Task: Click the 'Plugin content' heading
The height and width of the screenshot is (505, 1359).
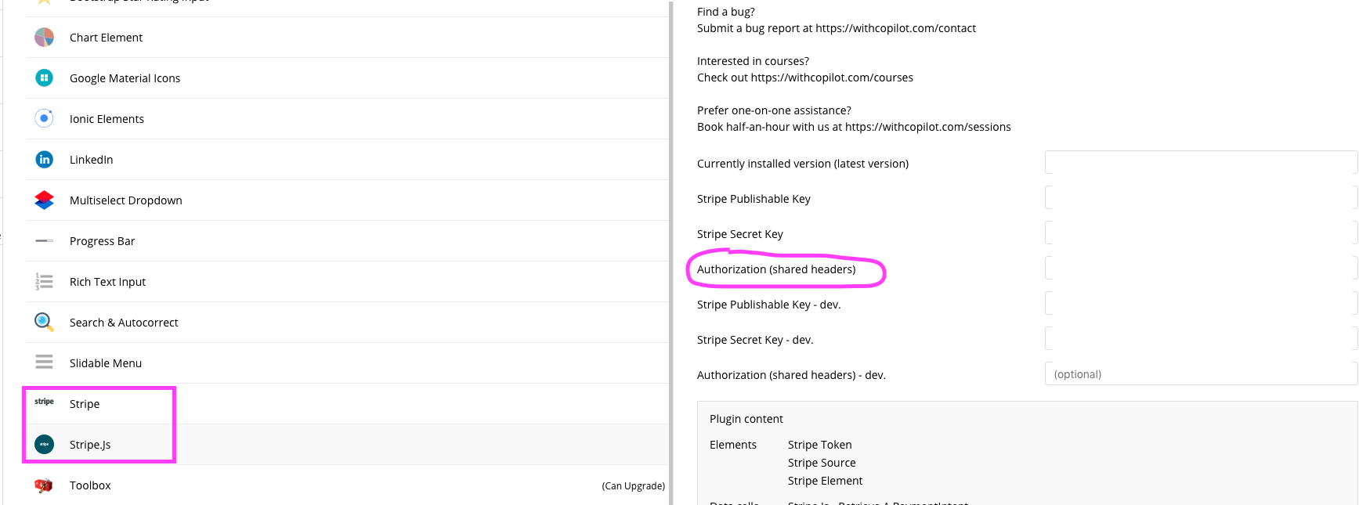Action: point(746,419)
